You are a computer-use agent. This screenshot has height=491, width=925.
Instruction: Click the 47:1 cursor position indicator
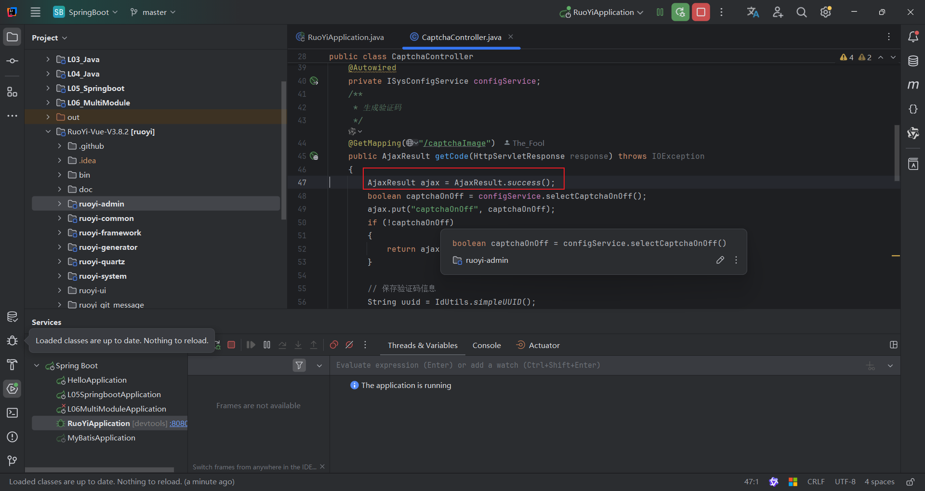click(x=751, y=482)
